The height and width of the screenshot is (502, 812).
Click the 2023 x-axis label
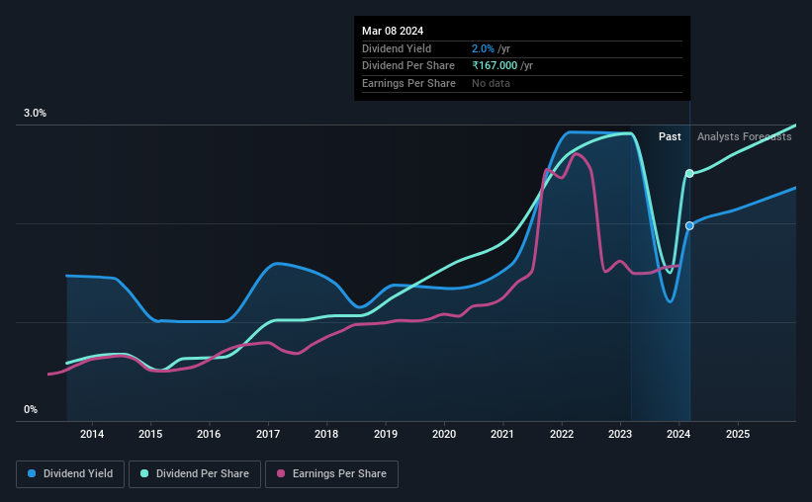[x=620, y=434]
